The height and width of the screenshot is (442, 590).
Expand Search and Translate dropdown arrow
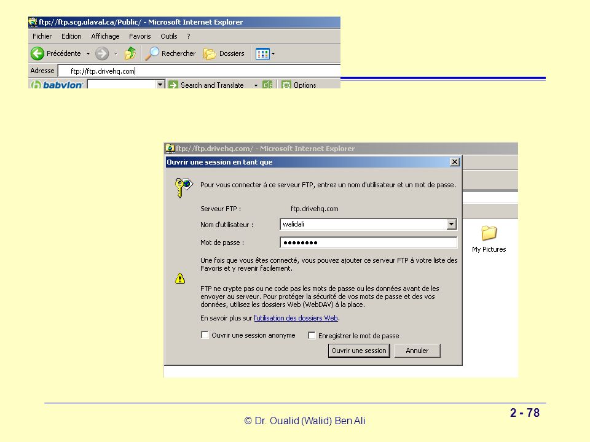click(256, 85)
